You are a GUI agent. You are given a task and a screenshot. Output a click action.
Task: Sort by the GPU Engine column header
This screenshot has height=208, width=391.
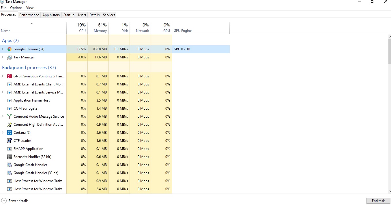pyautogui.click(x=201, y=28)
